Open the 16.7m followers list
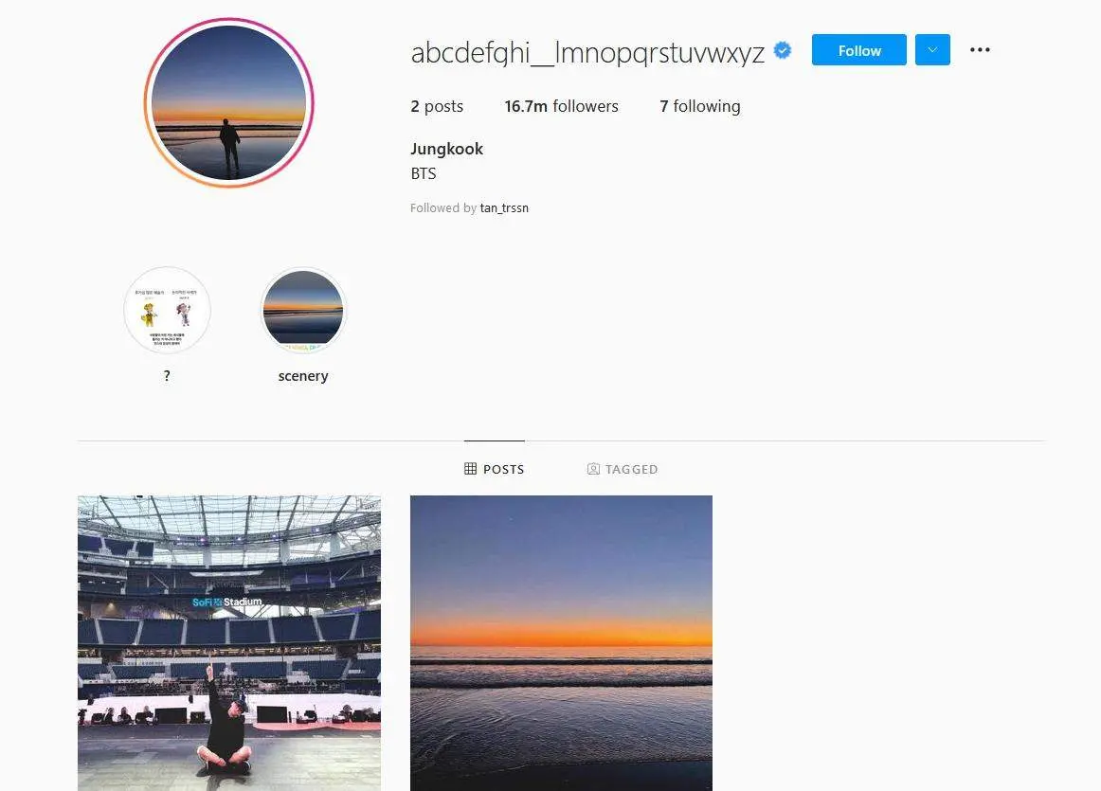Viewport: 1101px width, 791px height. (561, 107)
